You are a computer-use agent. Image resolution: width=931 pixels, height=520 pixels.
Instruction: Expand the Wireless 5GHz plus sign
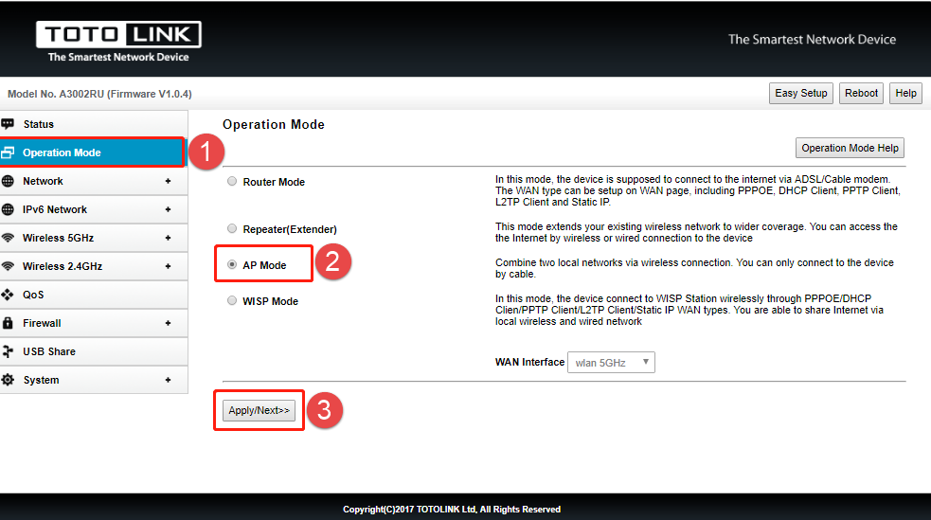(168, 238)
